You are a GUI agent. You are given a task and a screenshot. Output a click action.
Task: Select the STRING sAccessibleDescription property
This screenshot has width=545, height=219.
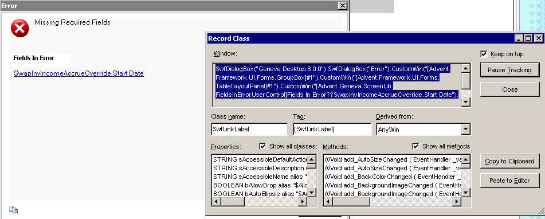pos(260,168)
